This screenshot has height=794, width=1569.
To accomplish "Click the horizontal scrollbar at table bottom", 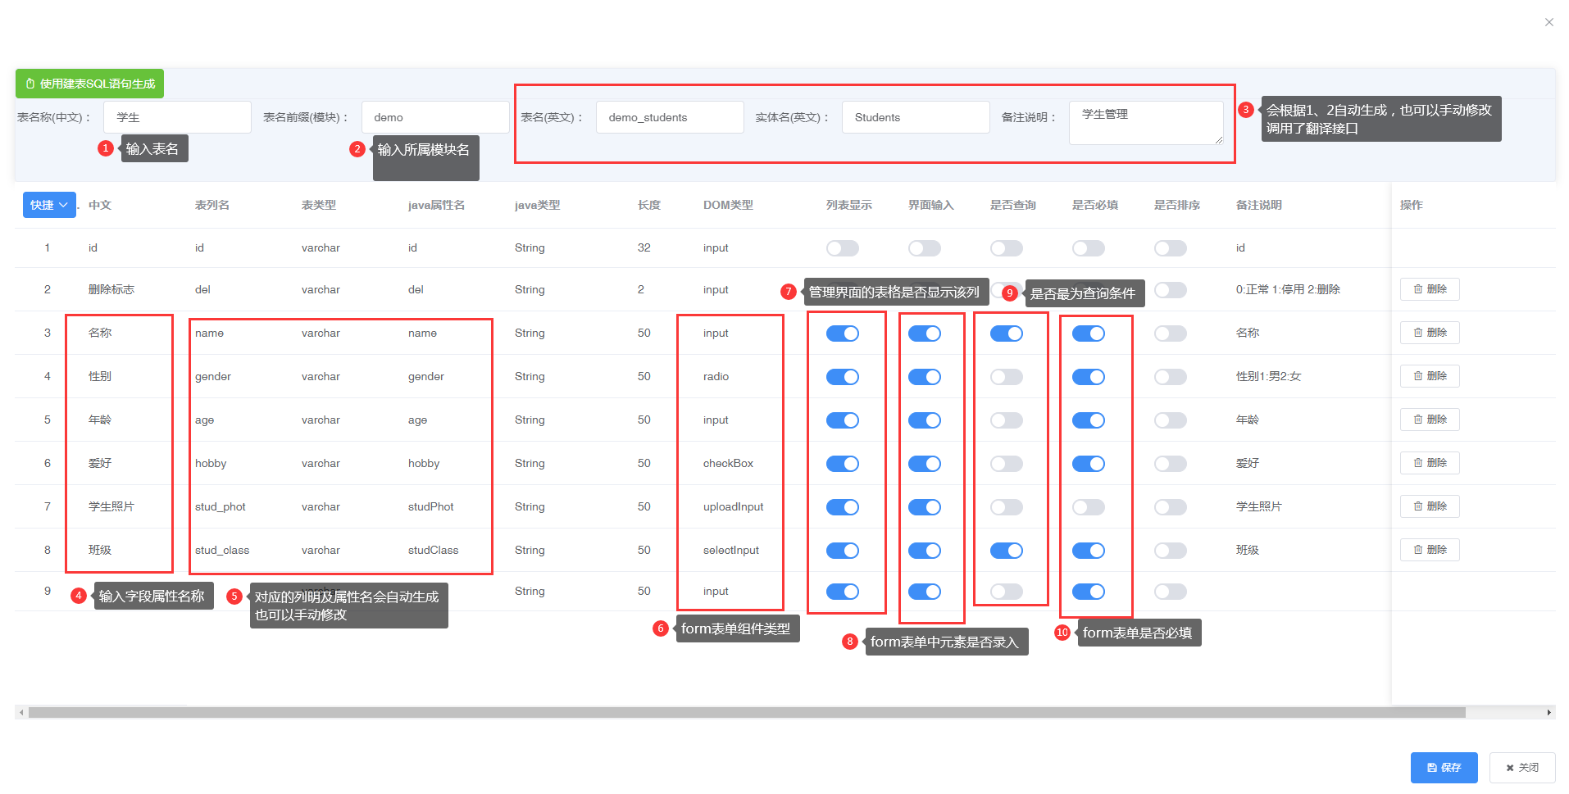I will tap(747, 713).
